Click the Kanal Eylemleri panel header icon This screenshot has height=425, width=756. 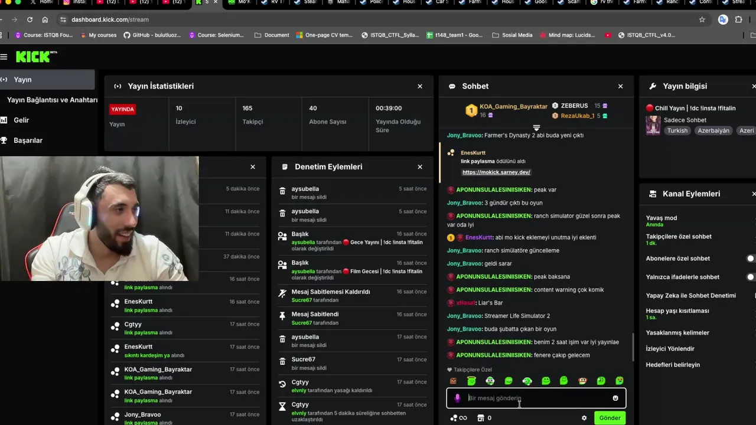click(x=653, y=194)
